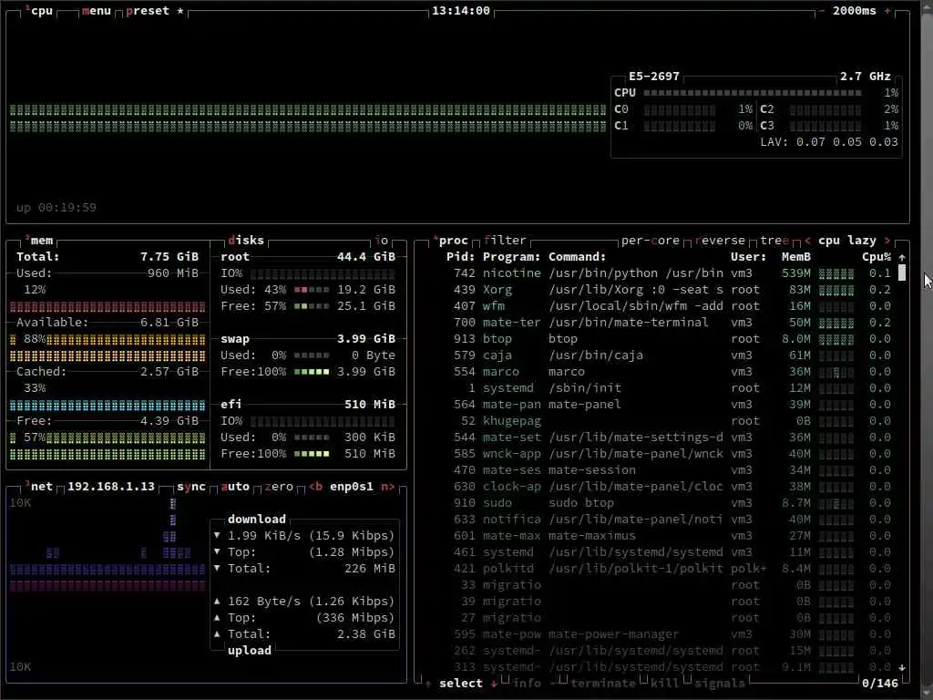Screen dimensions: 933x700
Task: Click filter to search processes
Action: point(505,241)
